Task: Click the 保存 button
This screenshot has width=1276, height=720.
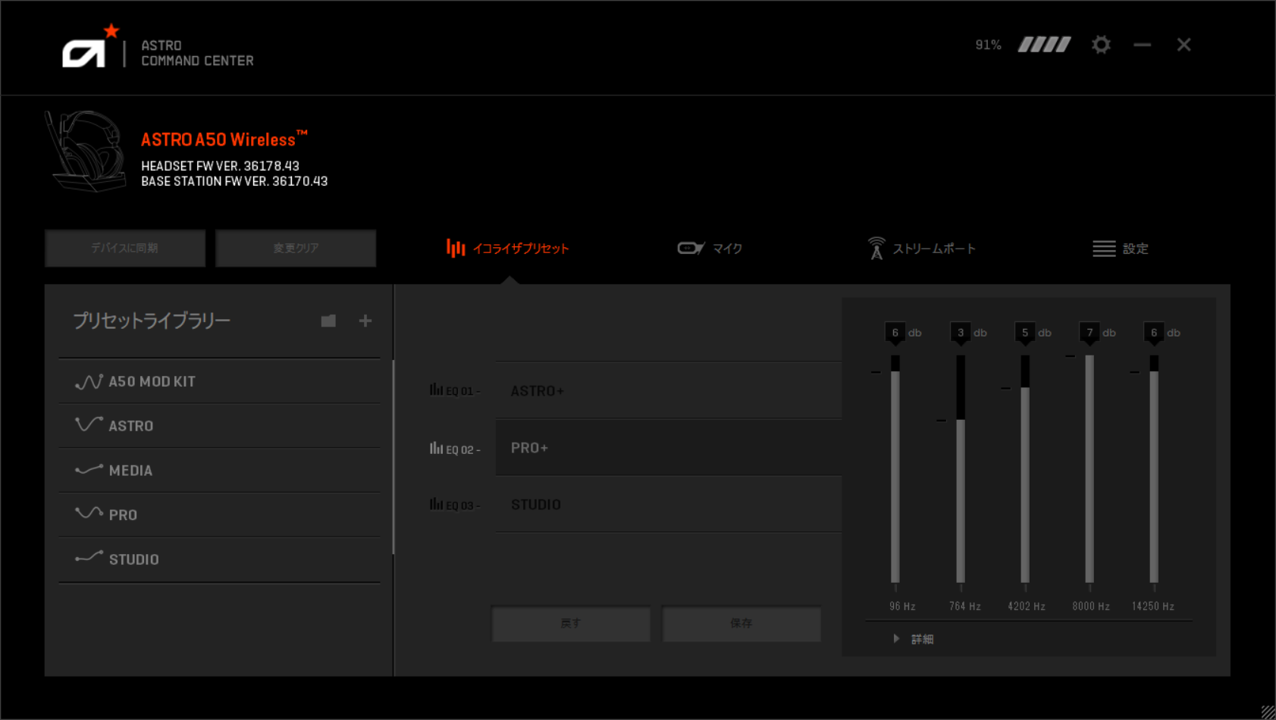Action: (741, 623)
